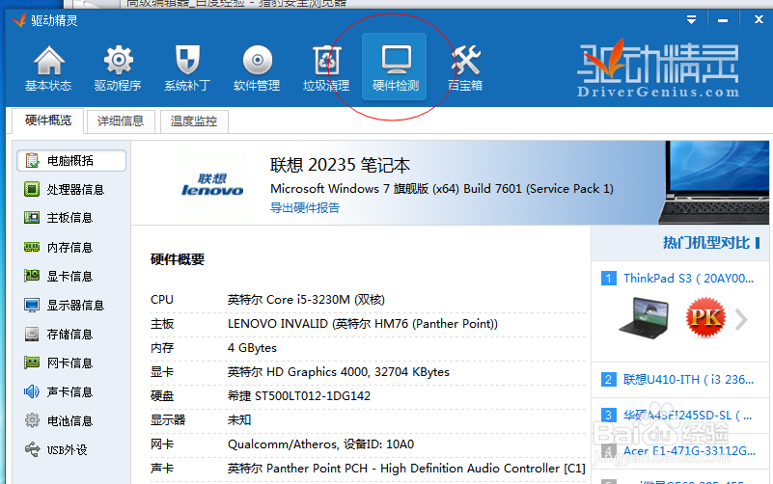This screenshot has height=484, width=773.
Task: Open the Acer E1-471G comparison link
Action: point(689,451)
